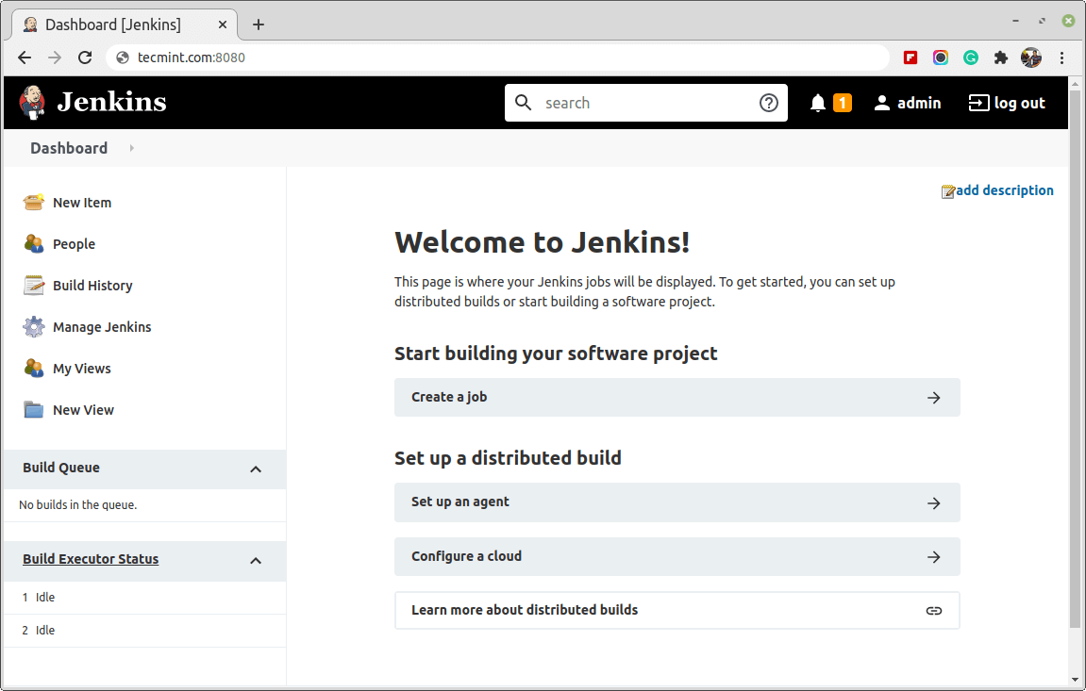The image size is (1086, 691).
Task: Click the New Item box icon
Action: [33, 202]
